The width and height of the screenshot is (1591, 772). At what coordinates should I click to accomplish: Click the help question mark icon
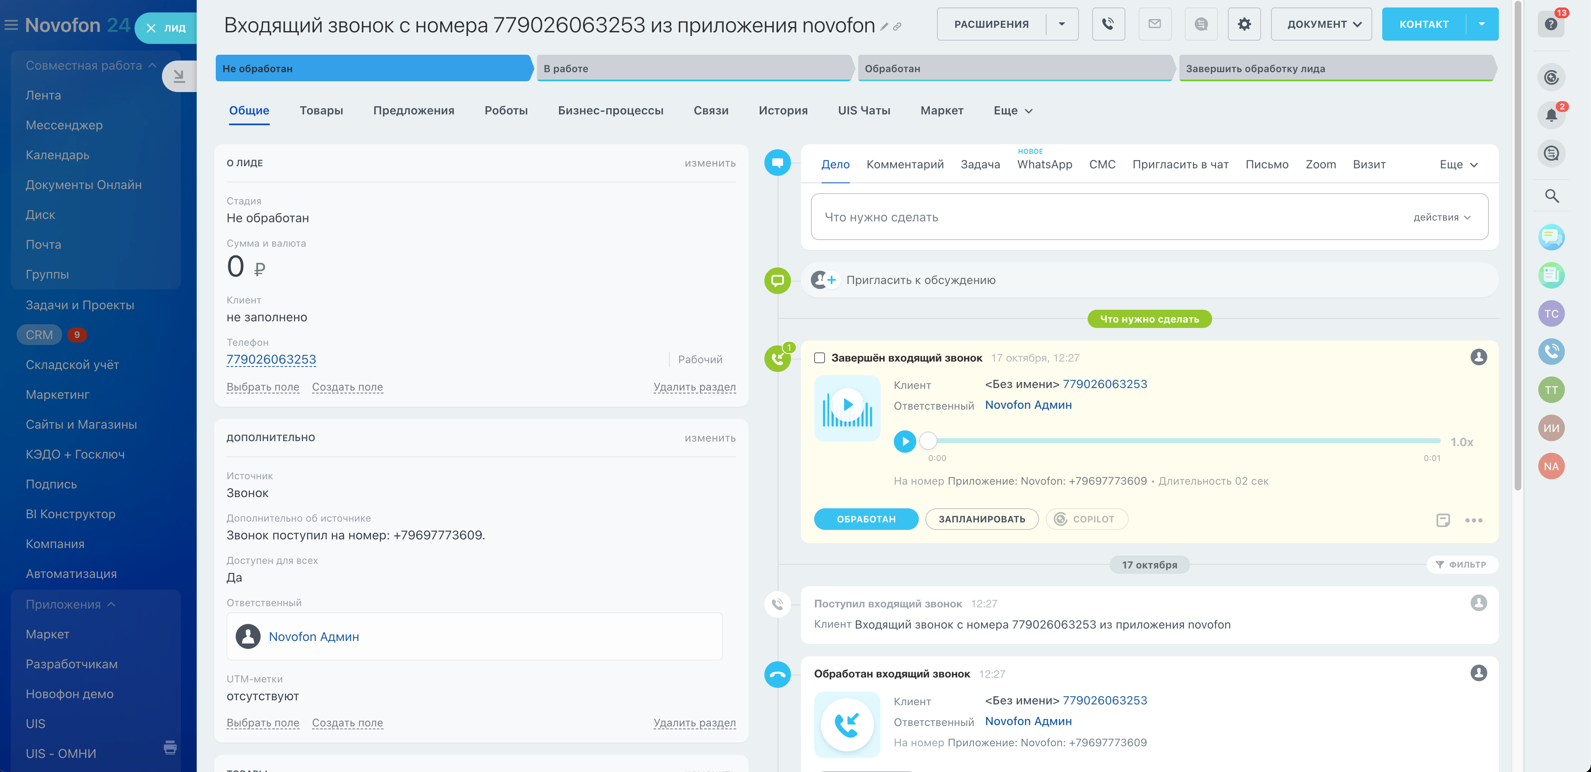[1551, 24]
